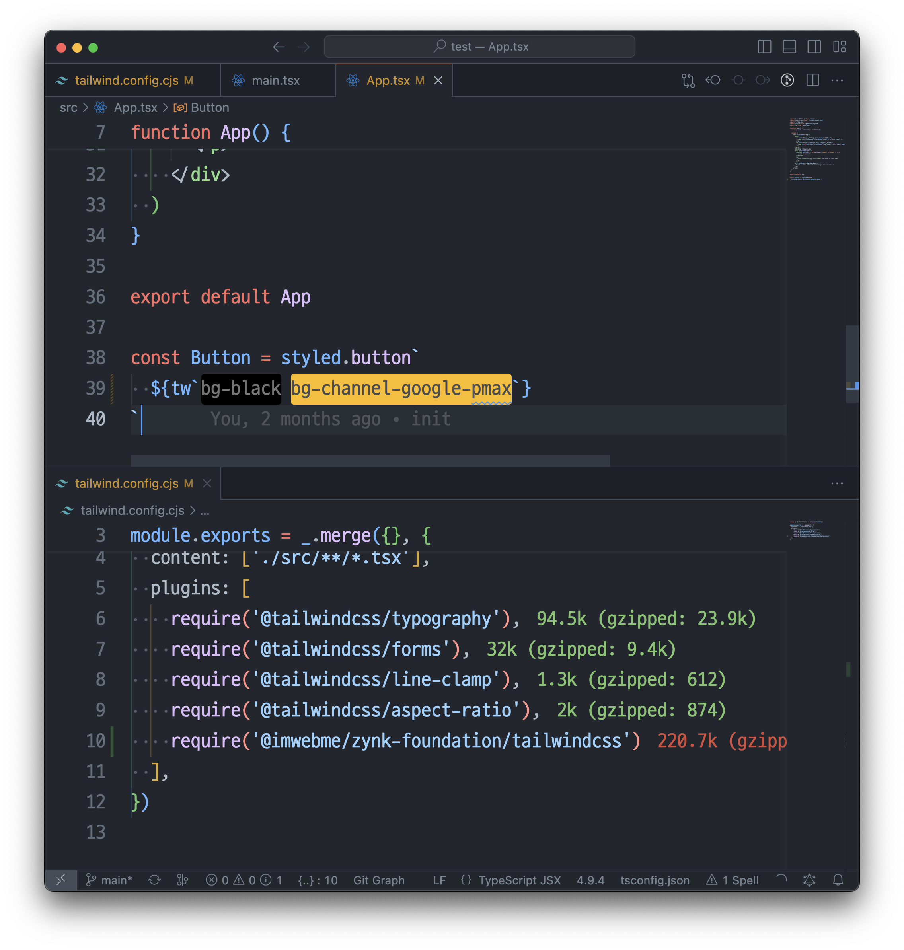Open the compare changes git icon
The width and height of the screenshot is (904, 950).
(688, 80)
